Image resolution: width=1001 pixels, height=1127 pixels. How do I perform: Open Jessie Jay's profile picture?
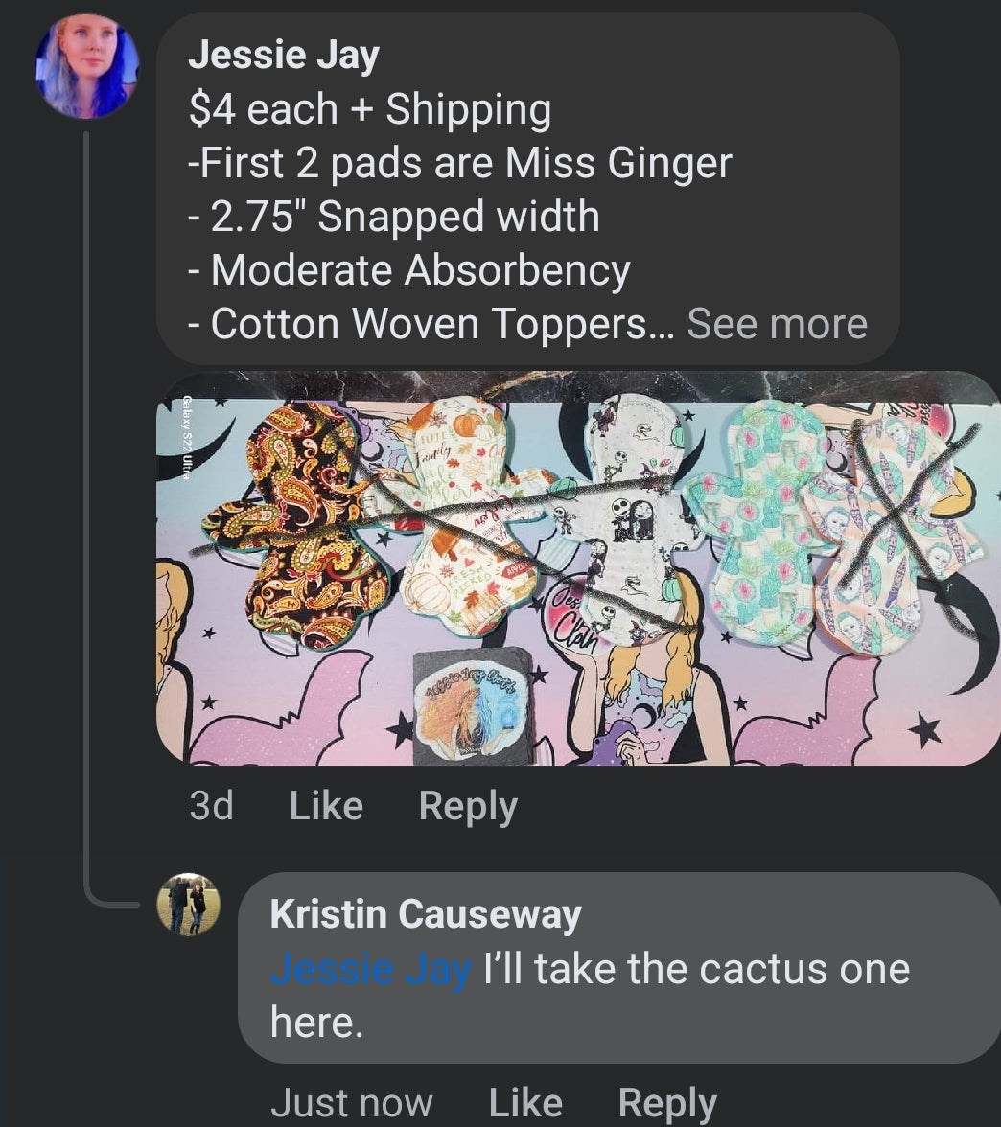tap(86, 67)
